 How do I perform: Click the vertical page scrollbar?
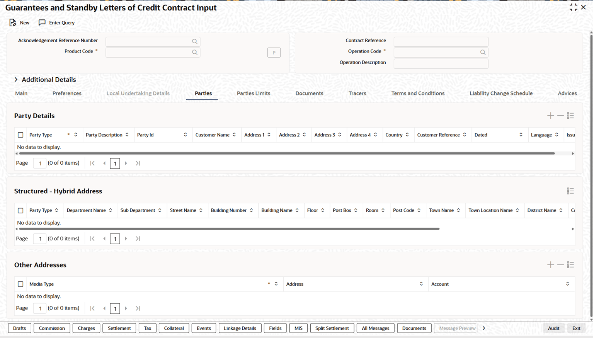(x=591, y=176)
